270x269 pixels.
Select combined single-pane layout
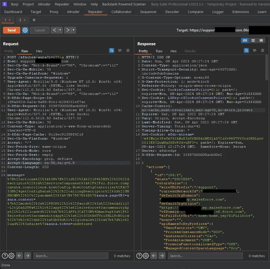[261, 41]
